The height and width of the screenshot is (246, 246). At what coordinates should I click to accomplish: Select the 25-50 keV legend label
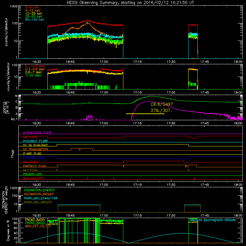pyautogui.click(x=34, y=17)
